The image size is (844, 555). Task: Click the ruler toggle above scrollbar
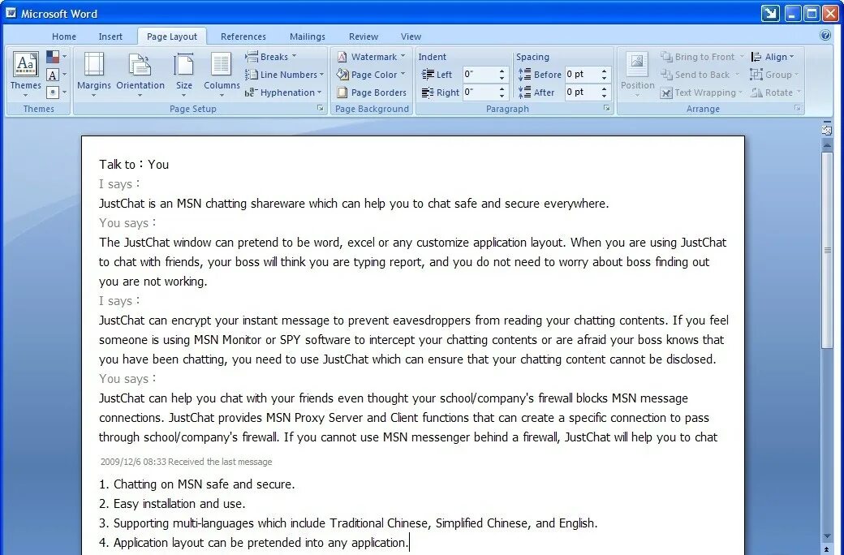point(827,130)
